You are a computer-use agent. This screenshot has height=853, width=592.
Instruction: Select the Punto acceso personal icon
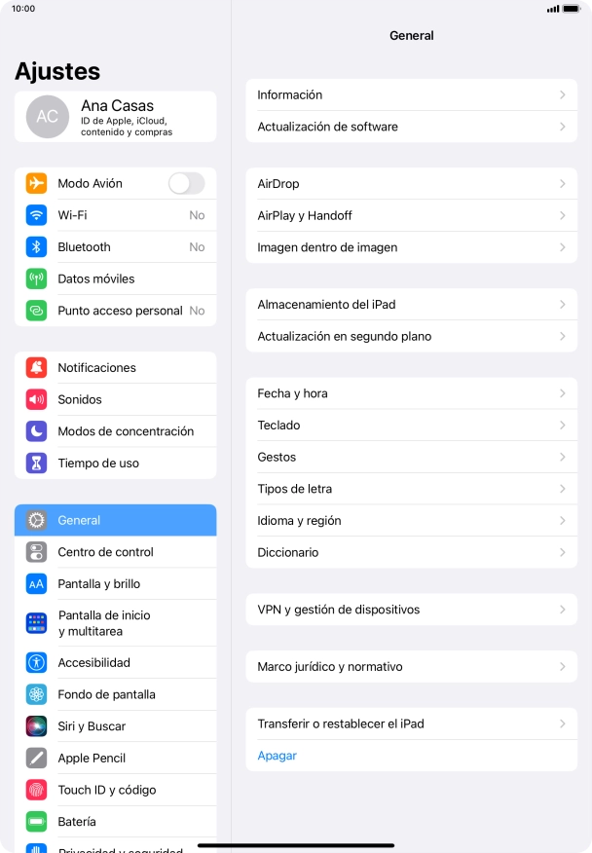(36, 311)
